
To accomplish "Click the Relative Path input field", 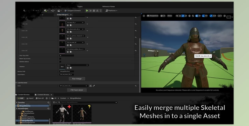I will 67,72.
